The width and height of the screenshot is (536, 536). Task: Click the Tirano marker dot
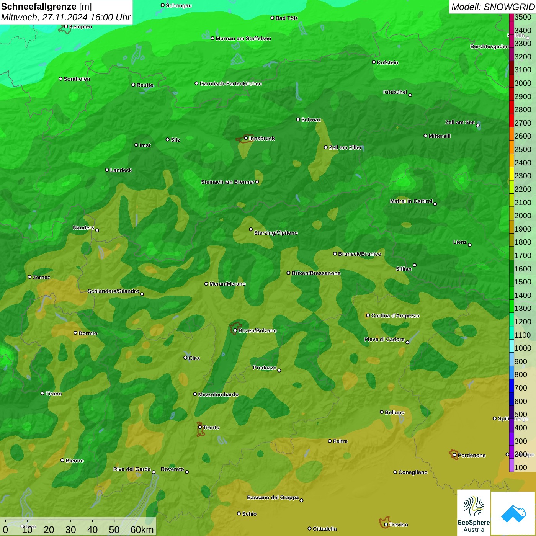tap(42, 393)
